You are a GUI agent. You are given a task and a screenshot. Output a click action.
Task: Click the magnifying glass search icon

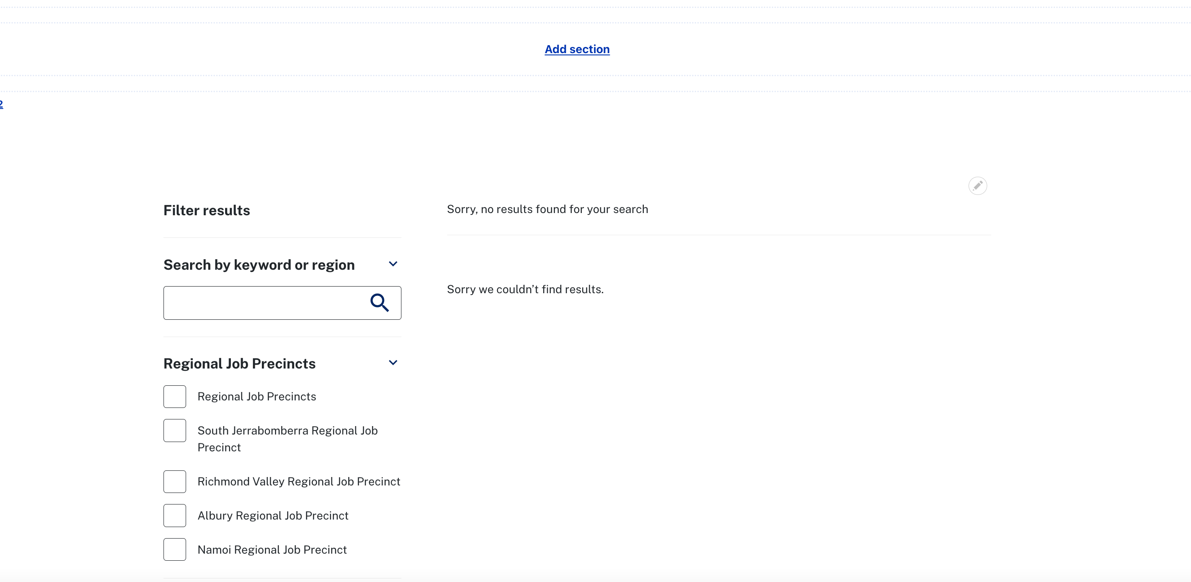coord(380,303)
